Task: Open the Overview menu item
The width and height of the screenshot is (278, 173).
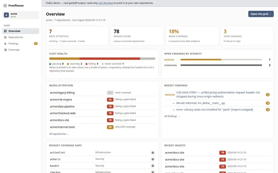Action: pyautogui.click(x=21, y=31)
